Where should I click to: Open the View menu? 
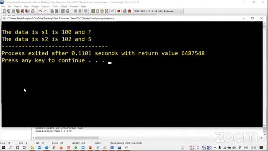pyautogui.click(x=26, y=6)
